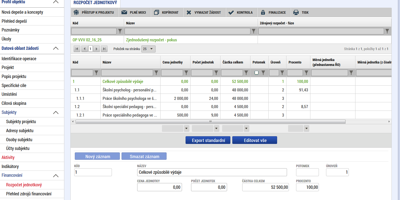Click filter funnel for Zdrojový rozpočet column
Image resolution: width=400 pixels, height=200 pixels.
click(387, 31)
